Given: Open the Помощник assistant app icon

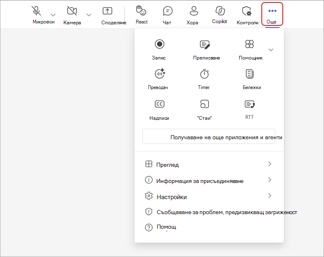Looking at the screenshot, I should 249,44.
